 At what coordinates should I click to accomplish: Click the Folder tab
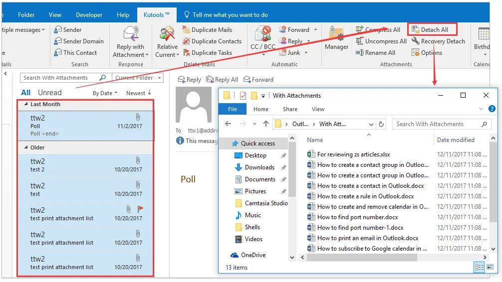(x=26, y=15)
